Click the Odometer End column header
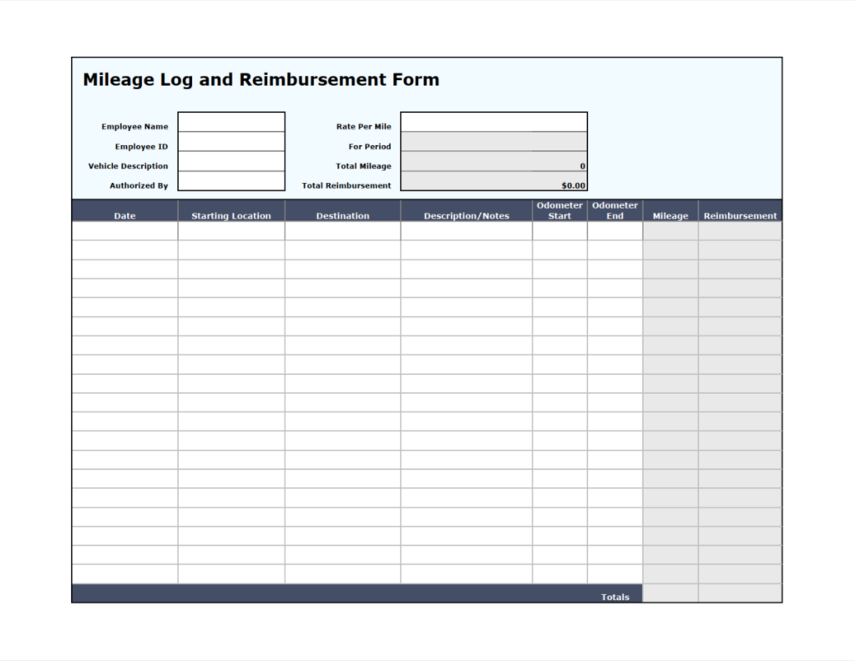The image size is (855, 661). (615, 209)
